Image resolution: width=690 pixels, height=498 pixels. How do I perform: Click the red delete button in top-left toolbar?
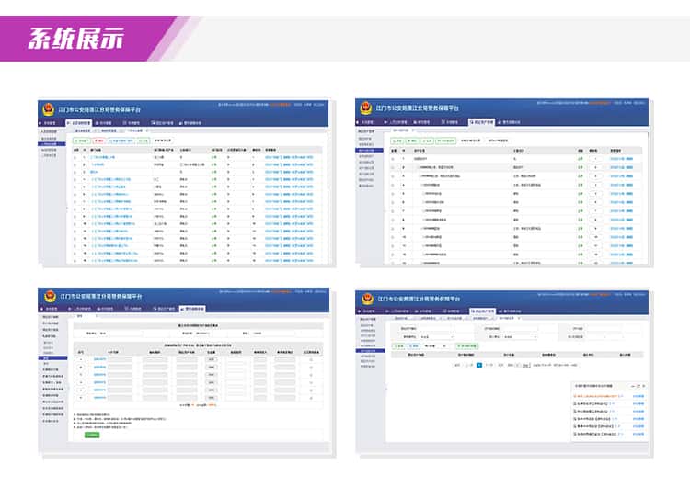[x=99, y=141]
